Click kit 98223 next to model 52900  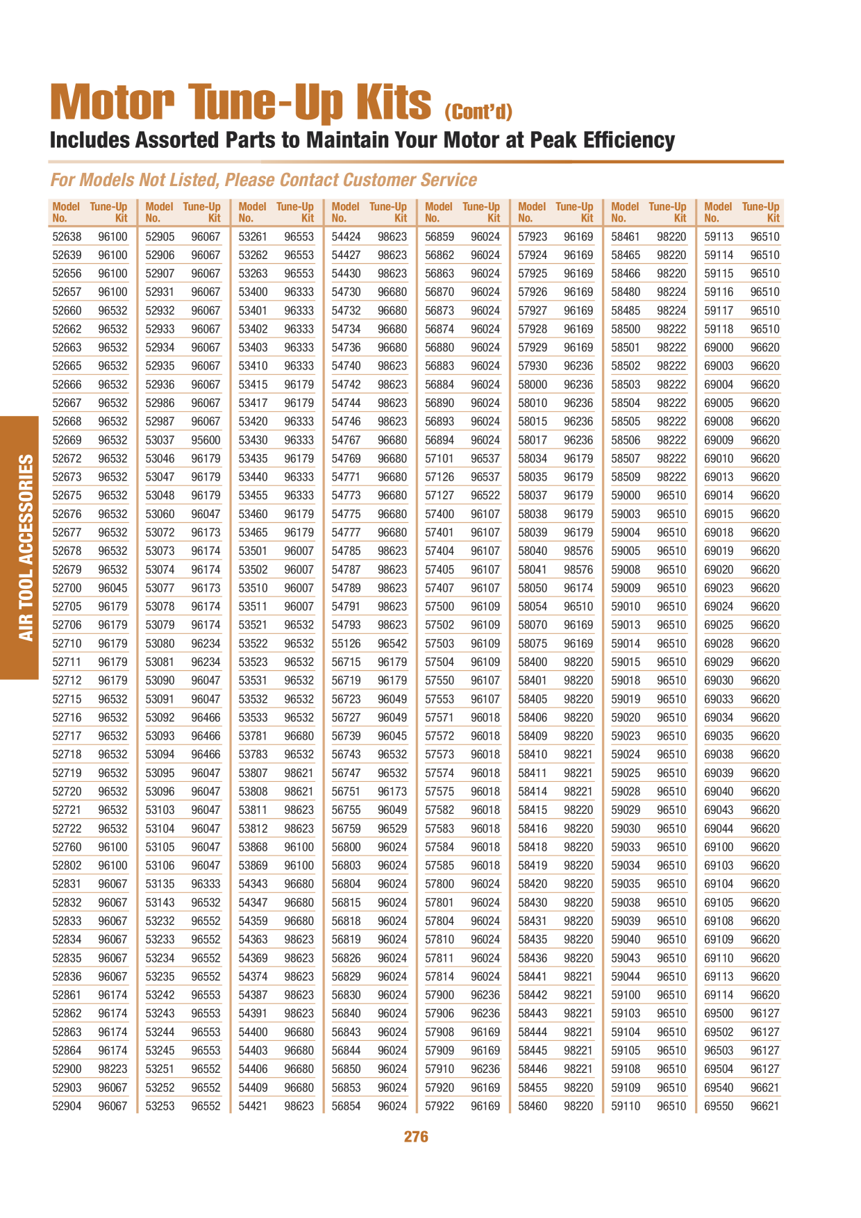click(112, 1069)
